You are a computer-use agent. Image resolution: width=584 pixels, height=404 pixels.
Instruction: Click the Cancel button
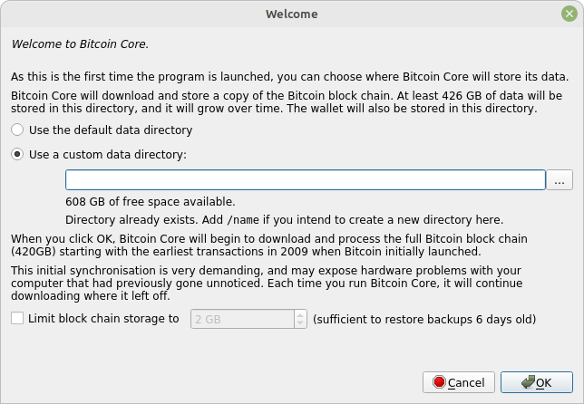(x=459, y=382)
